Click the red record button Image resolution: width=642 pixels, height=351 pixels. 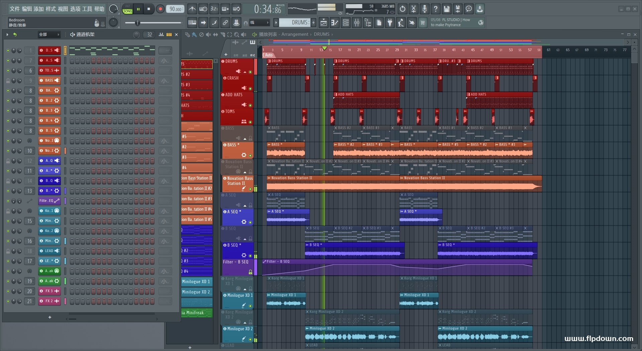[x=160, y=9]
